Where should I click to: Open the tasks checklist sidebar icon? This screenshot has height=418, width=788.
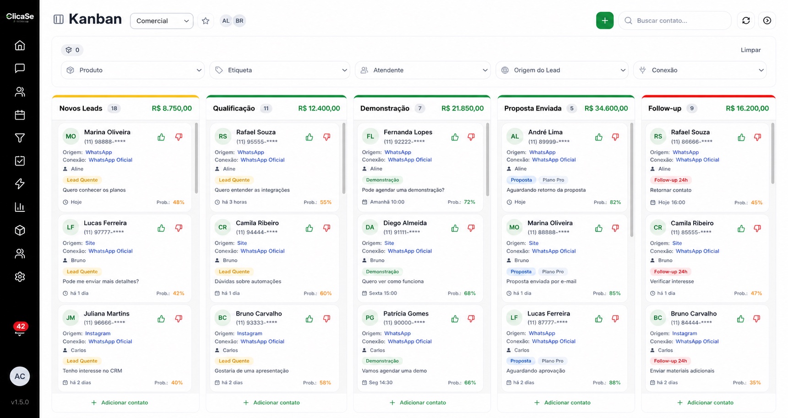(x=20, y=161)
